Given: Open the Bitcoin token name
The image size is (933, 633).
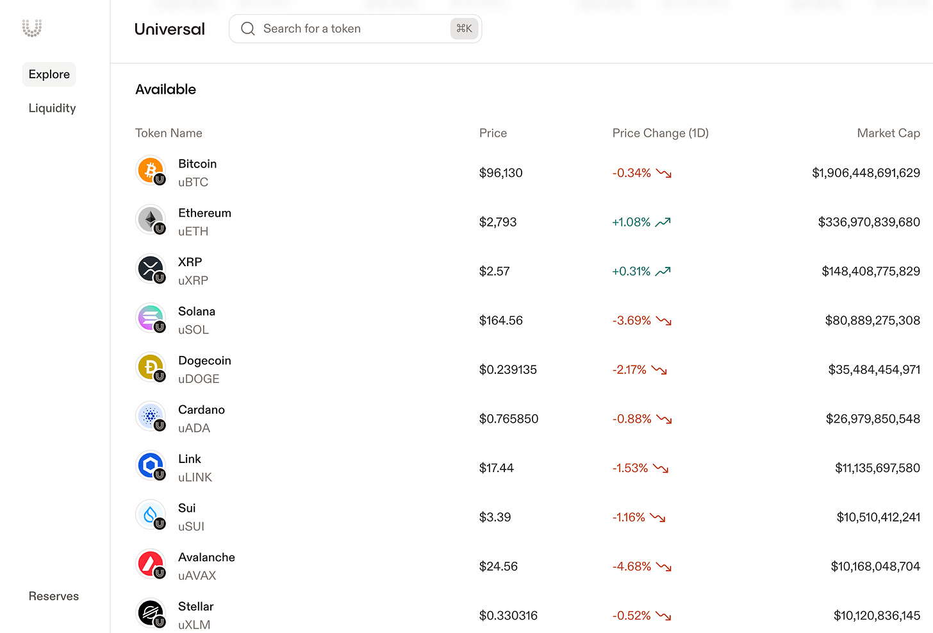Looking at the screenshot, I should tap(197, 164).
